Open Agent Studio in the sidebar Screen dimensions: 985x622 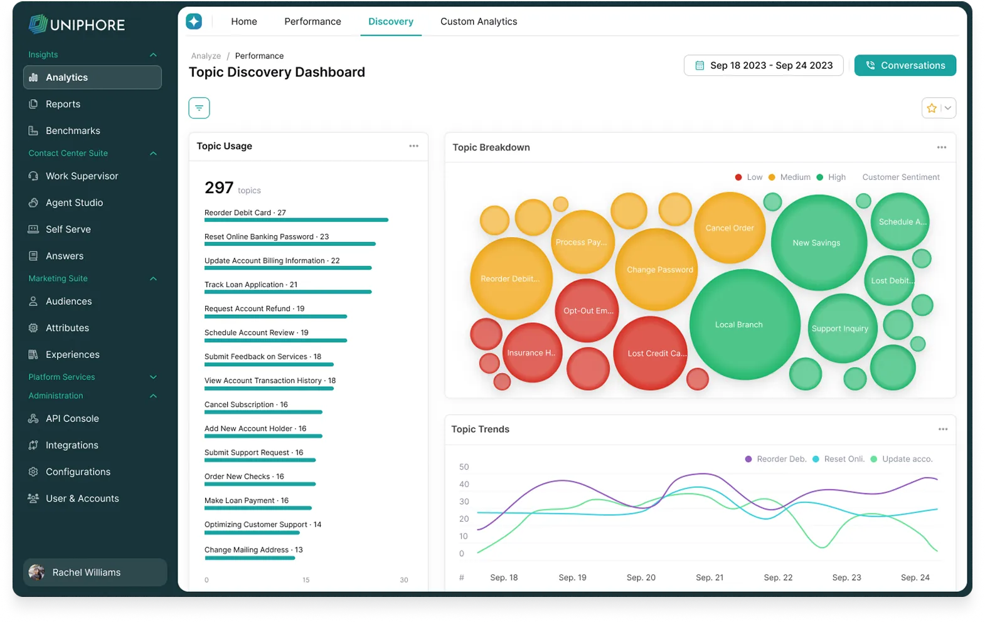tap(74, 203)
